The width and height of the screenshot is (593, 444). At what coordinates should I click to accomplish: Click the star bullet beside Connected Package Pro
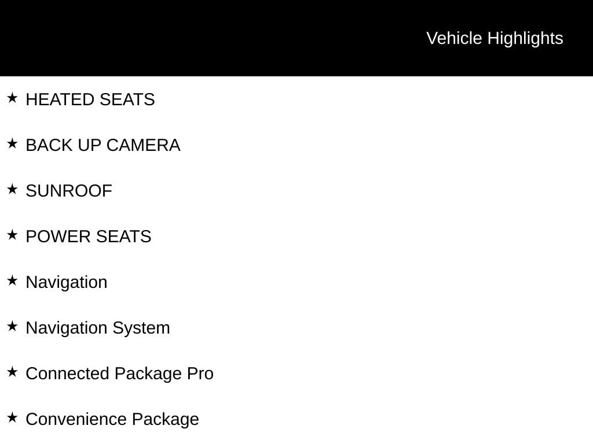point(12,372)
